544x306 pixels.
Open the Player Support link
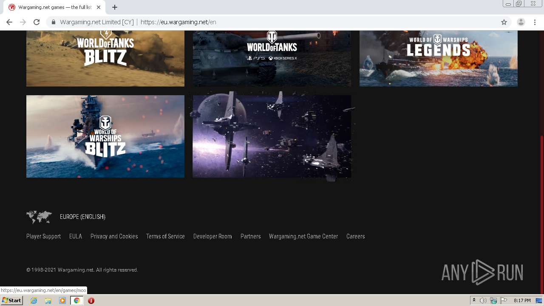pos(43,236)
